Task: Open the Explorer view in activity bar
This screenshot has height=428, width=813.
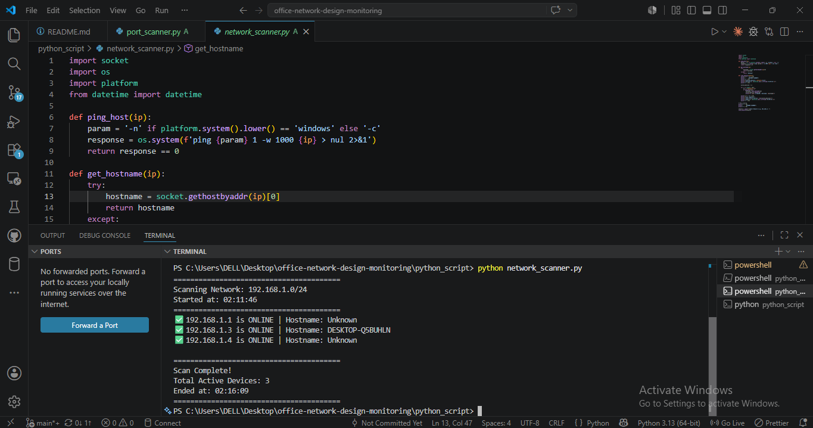Action: pos(14,35)
